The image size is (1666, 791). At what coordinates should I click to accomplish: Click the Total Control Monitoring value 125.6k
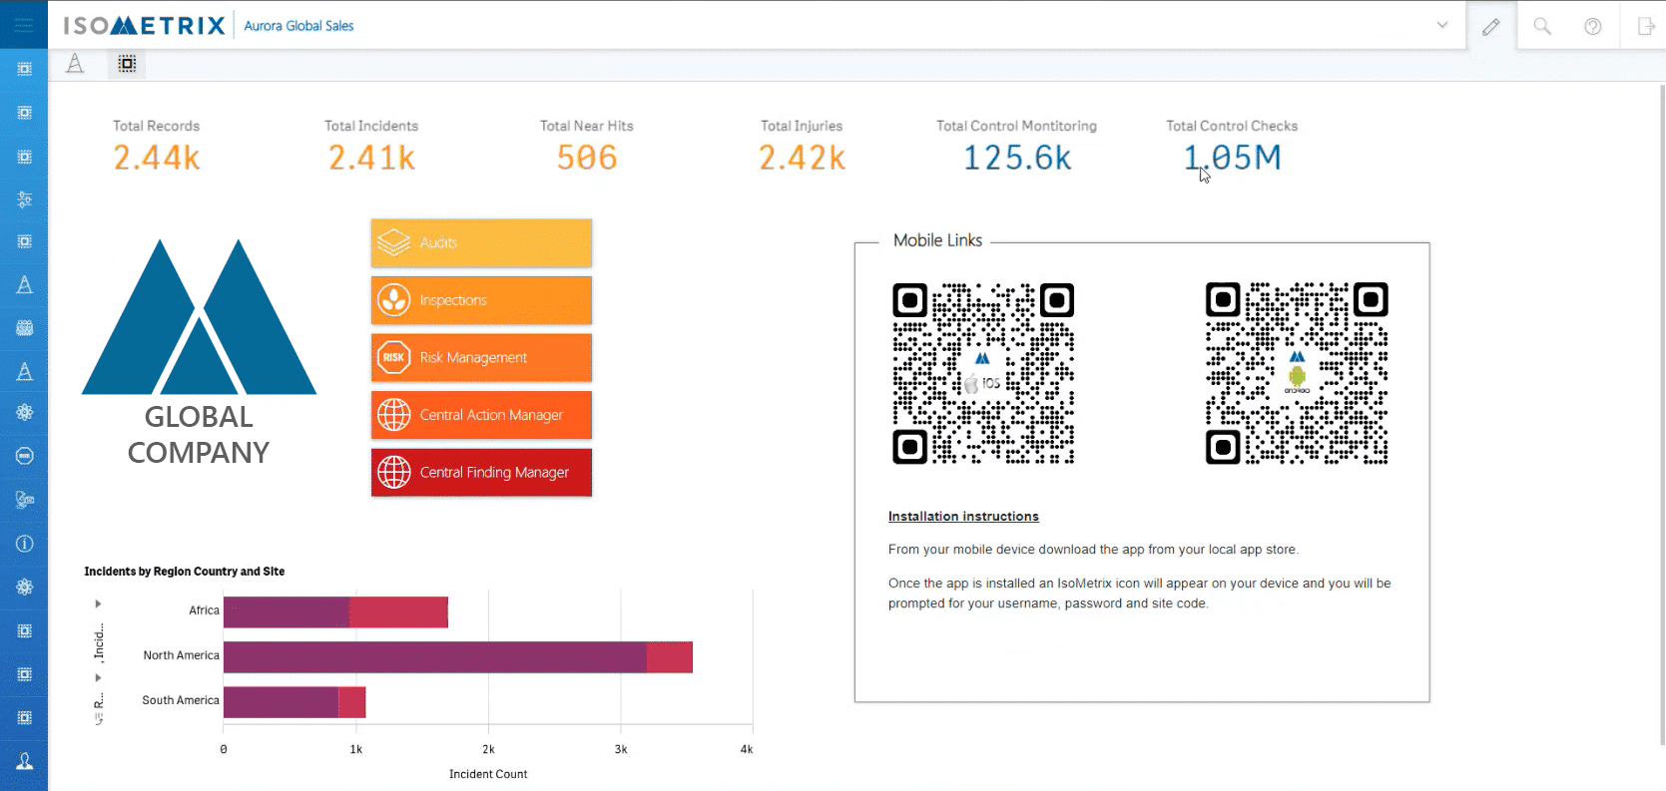pos(1017,158)
